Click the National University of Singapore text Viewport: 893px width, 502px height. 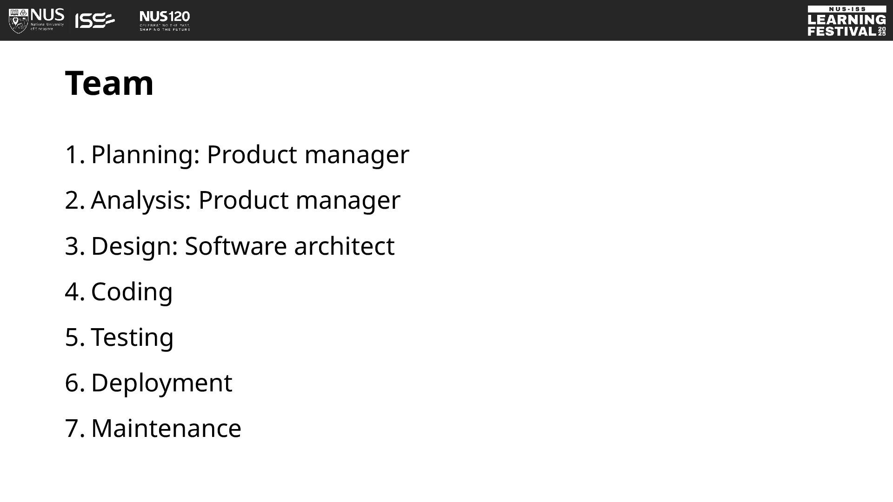point(47,26)
